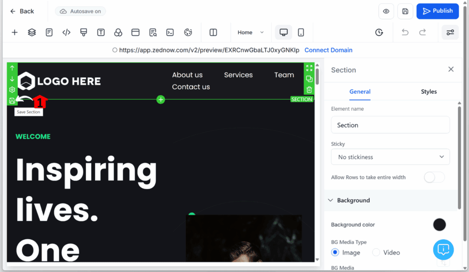469x272 pixels.
Task: Click the Element name input field
Action: click(x=390, y=125)
